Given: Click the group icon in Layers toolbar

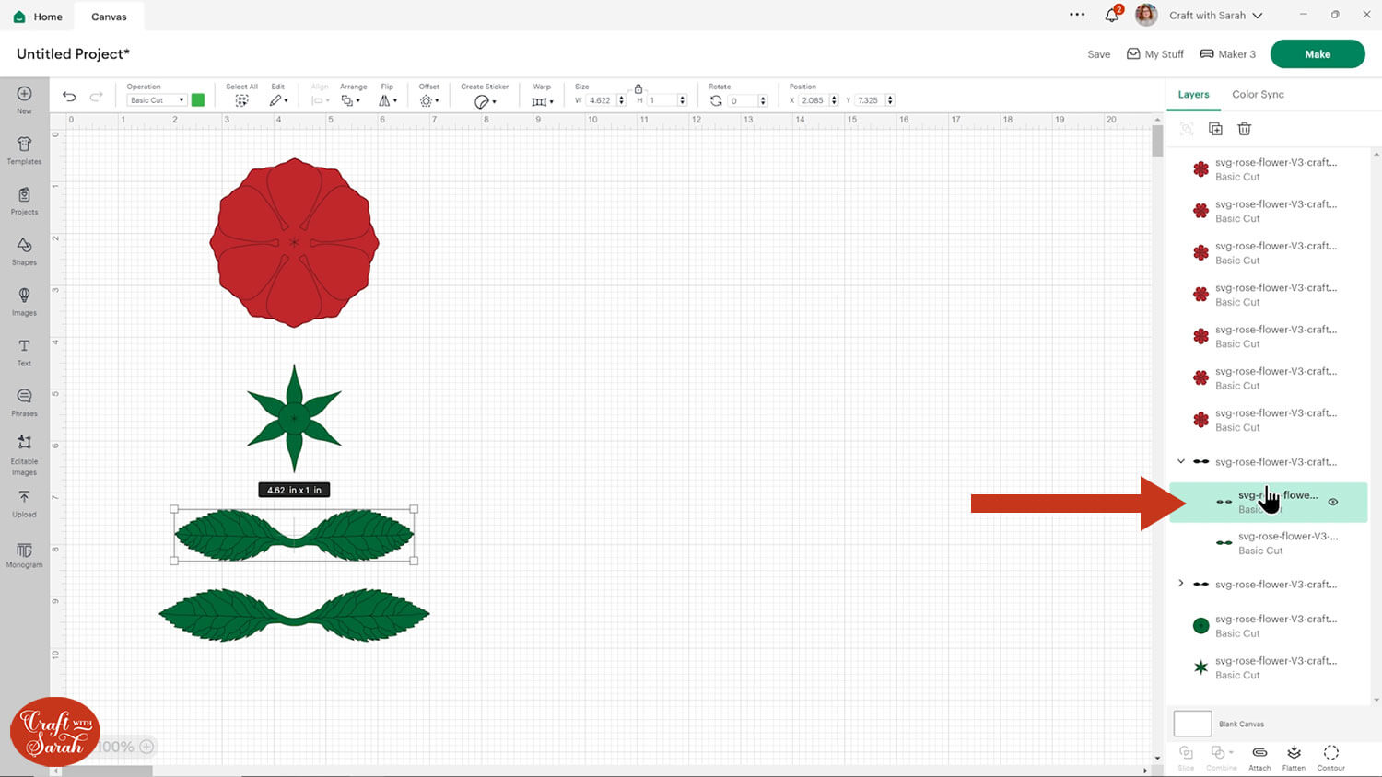Looking at the screenshot, I should coord(1187,129).
